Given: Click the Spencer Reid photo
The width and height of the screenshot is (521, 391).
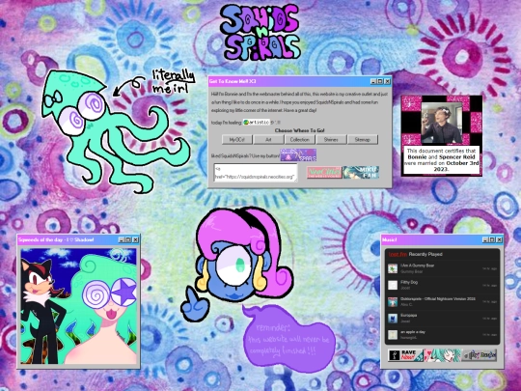Looking at the screenshot, I should 442,123.
